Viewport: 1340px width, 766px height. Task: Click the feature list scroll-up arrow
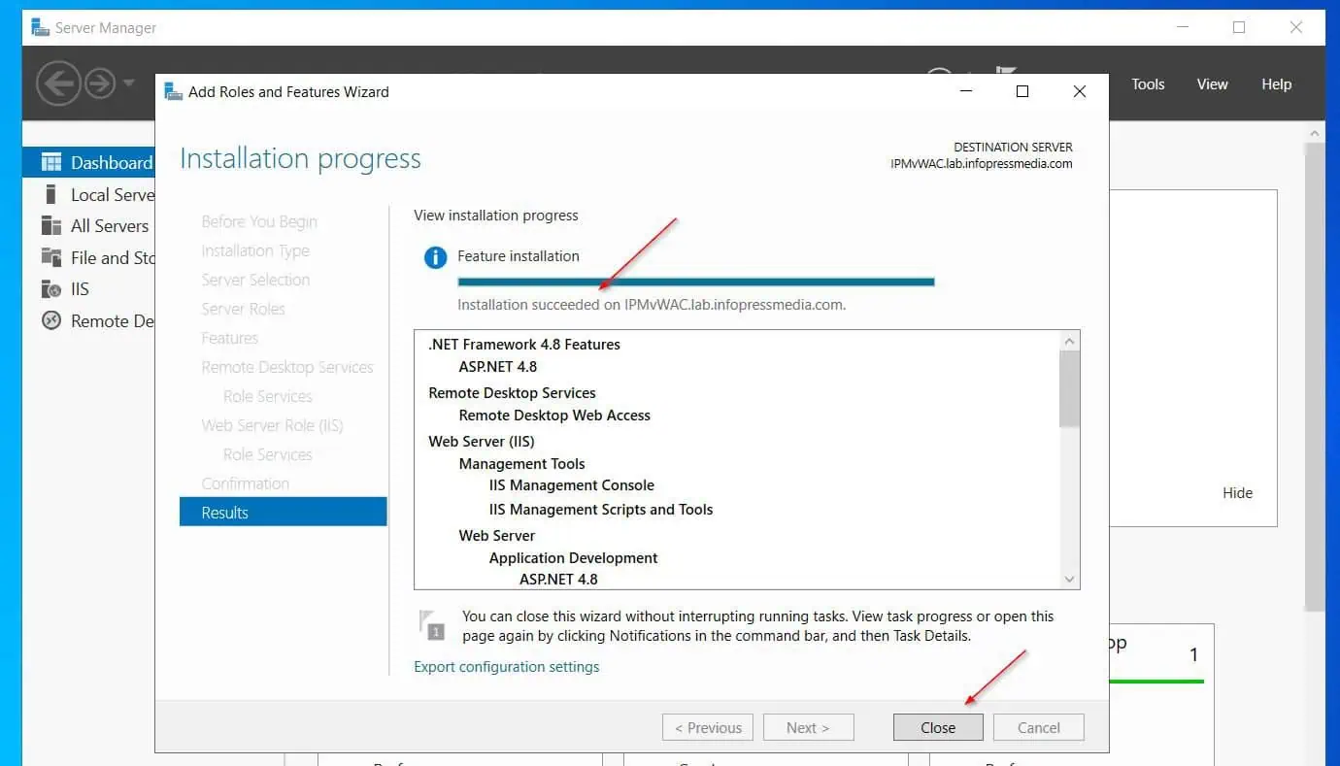click(x=1069, y=341)
